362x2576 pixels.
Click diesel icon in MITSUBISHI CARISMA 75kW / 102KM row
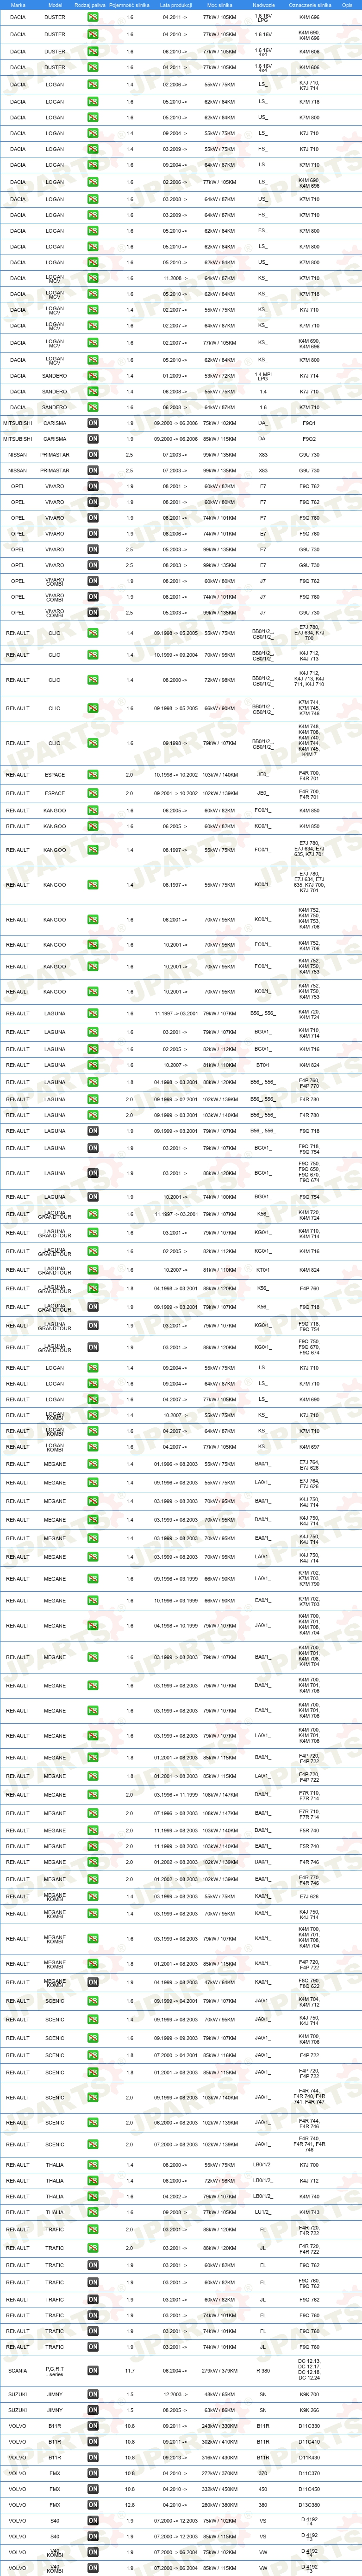point(93,423)
